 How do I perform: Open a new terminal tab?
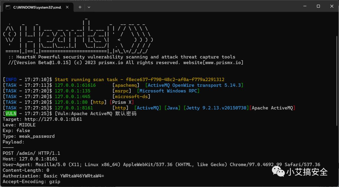pos(80,7)
